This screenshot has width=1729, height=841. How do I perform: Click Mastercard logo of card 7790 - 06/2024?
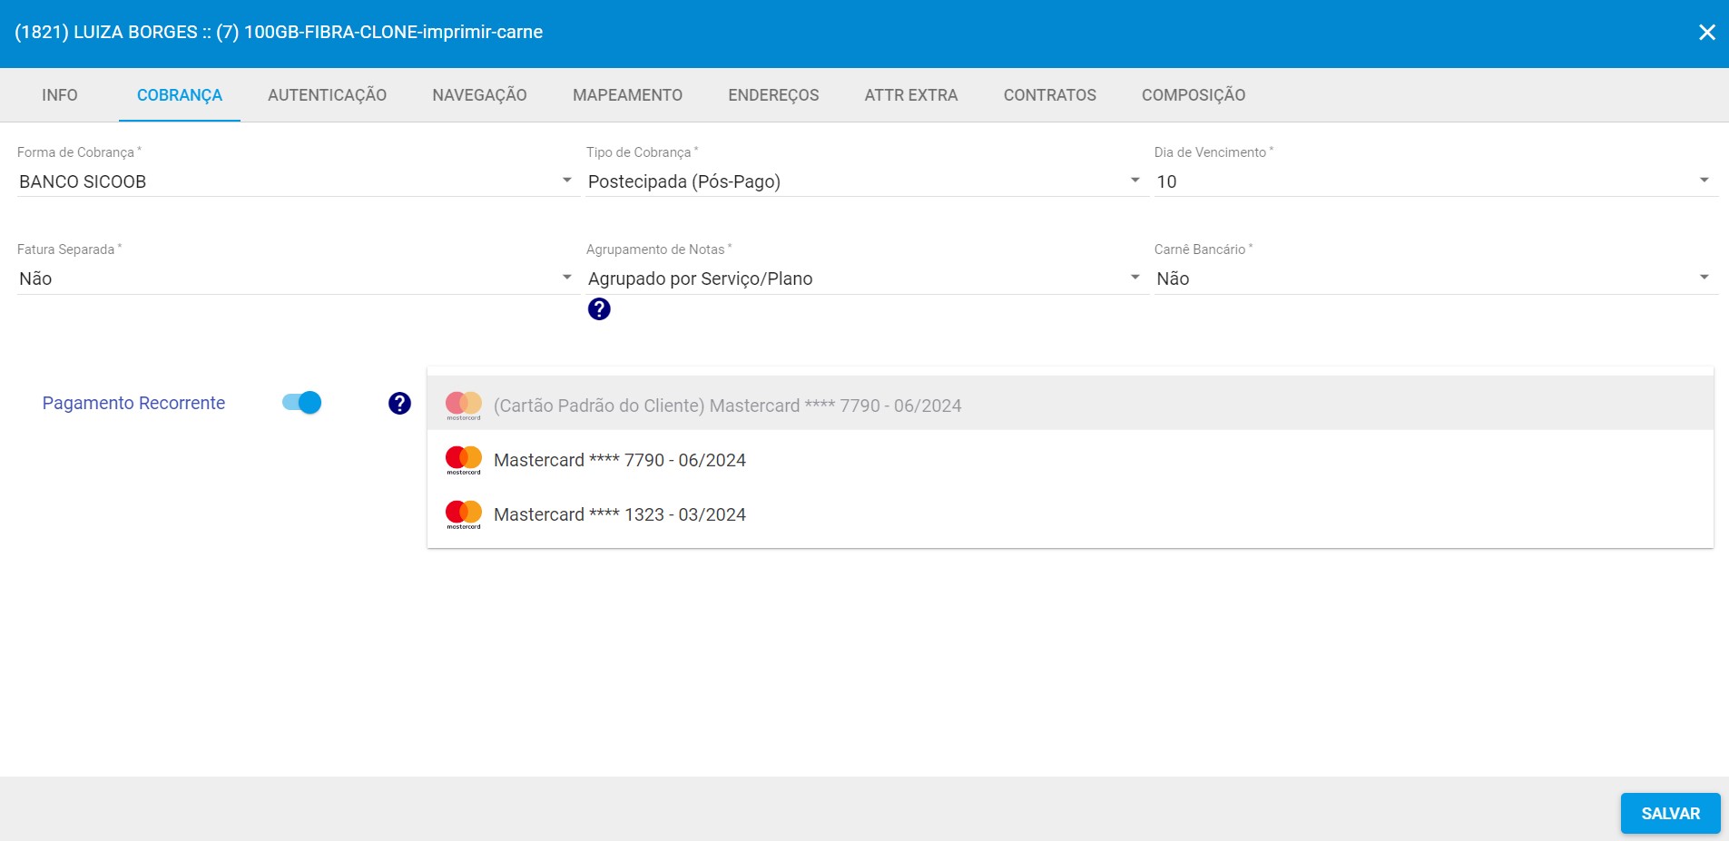pyautogui.click(x=464, y=460)
